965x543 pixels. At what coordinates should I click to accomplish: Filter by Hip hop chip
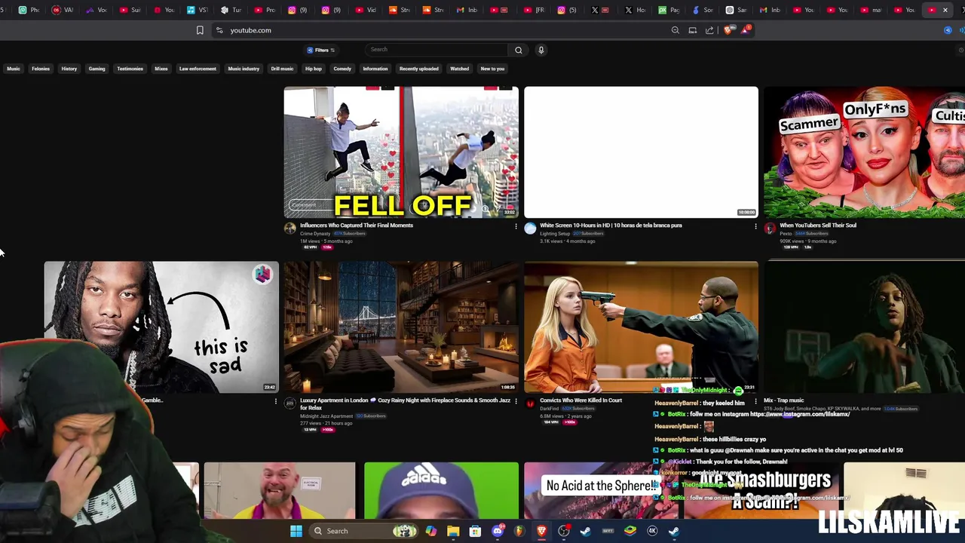(x=314, y=69)
